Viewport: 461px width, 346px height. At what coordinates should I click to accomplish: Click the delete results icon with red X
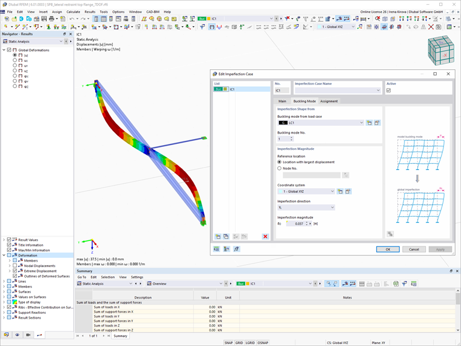pyautogui.click(x=377, y=19)
